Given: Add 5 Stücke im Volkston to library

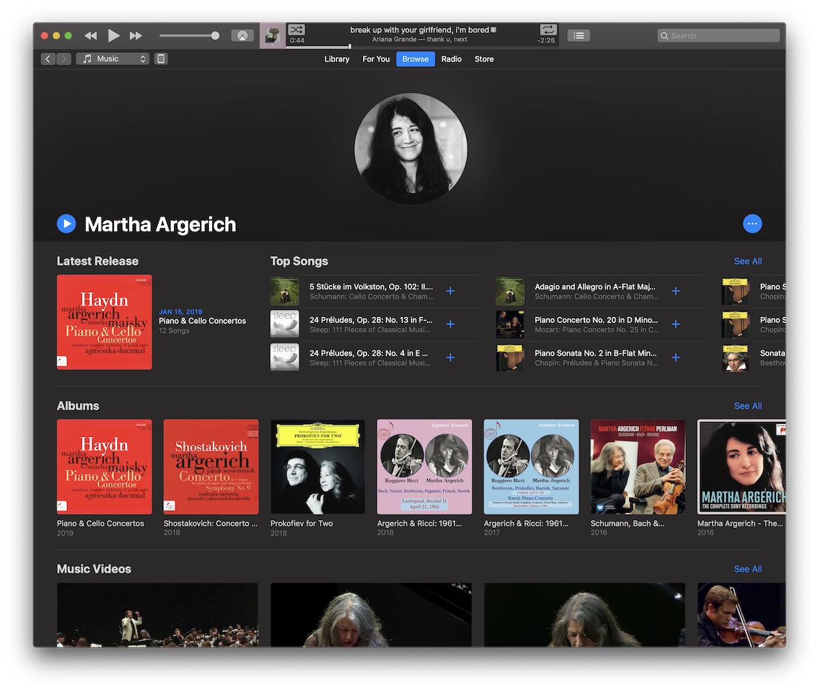Looking at the screenshot, I should click(x=450, y=292).
